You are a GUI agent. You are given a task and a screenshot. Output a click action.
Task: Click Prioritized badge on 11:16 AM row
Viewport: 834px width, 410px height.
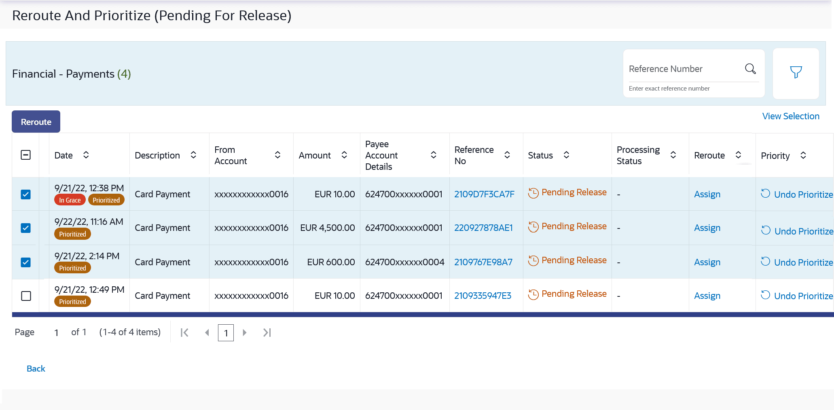(x=73, y=234)
